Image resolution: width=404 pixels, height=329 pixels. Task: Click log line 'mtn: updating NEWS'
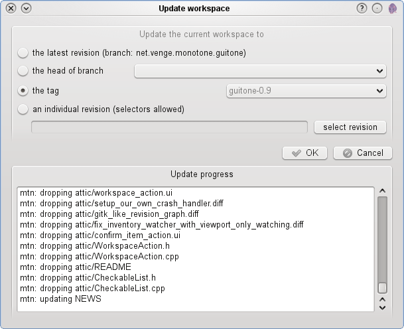coord(60,299)
